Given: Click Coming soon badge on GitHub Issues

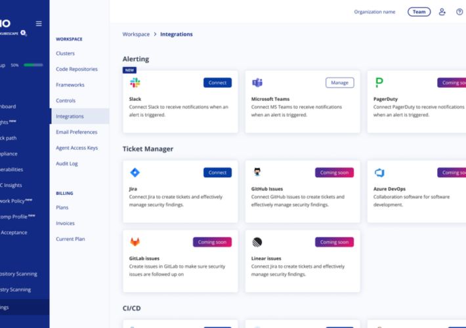Looking at the screenshot, I should (334, 173).
